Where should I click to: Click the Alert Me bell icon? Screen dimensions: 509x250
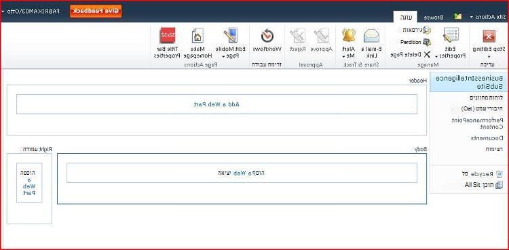tap(349, 35)
